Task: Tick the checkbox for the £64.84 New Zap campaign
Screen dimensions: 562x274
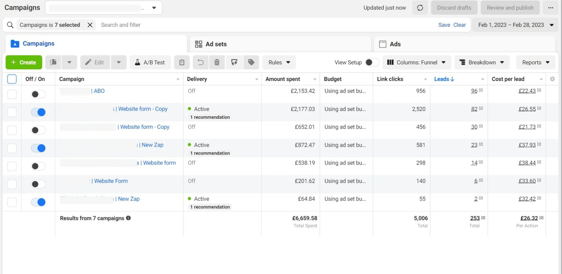Action: tap(12, 202)
